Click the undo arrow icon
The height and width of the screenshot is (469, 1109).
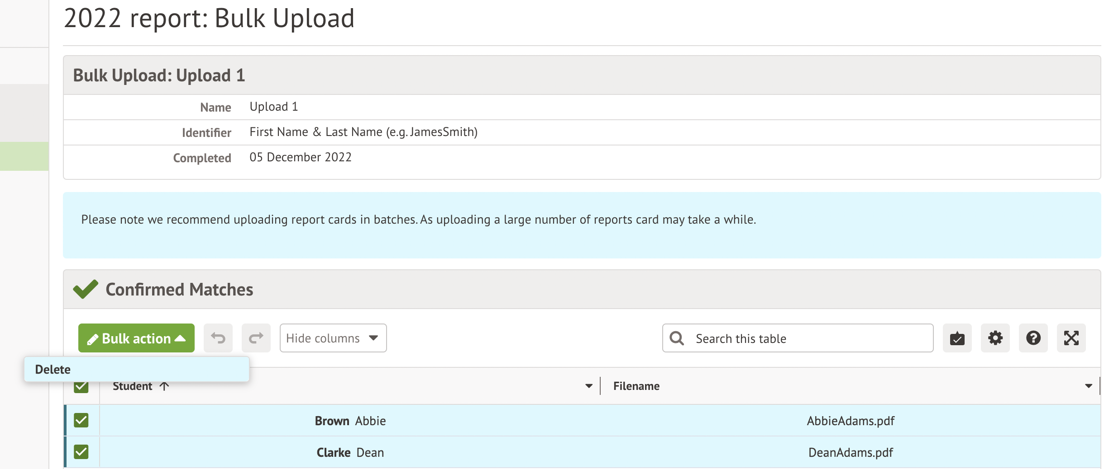(218, 338)
